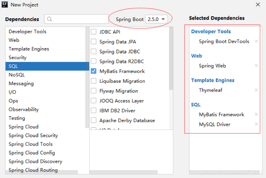Select Thymeleaf in selected list
This screenshot has height=178, width=266.
pyautogui.click(x=211, y=90)
